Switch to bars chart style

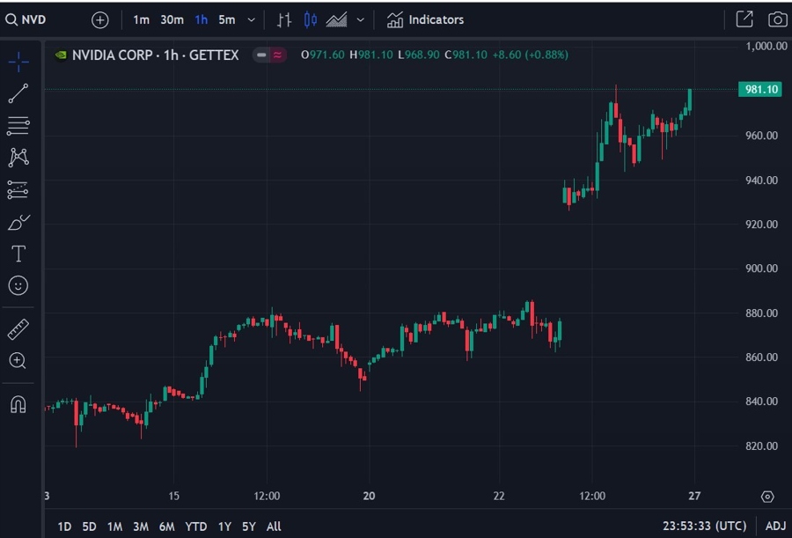click(x=284, y=19)
